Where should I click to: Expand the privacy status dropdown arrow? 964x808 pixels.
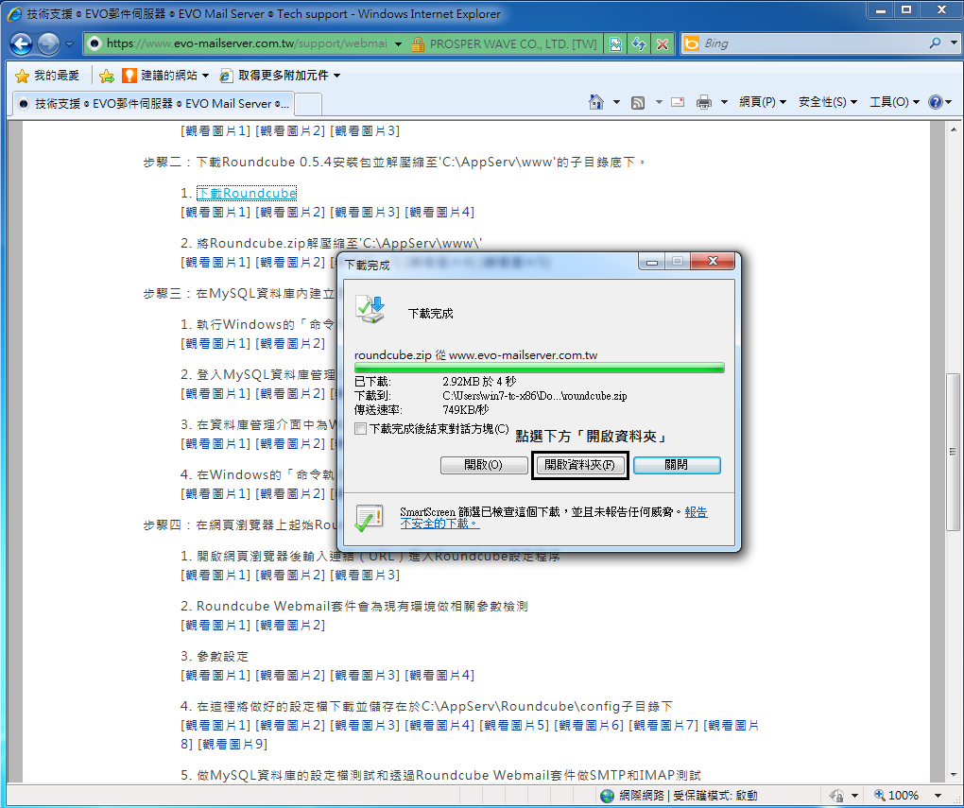pyautogui.click(x=854, y=796)
